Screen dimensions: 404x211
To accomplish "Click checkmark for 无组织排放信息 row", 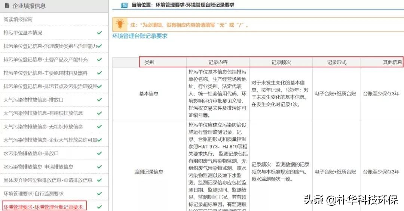I will [99, 126].
